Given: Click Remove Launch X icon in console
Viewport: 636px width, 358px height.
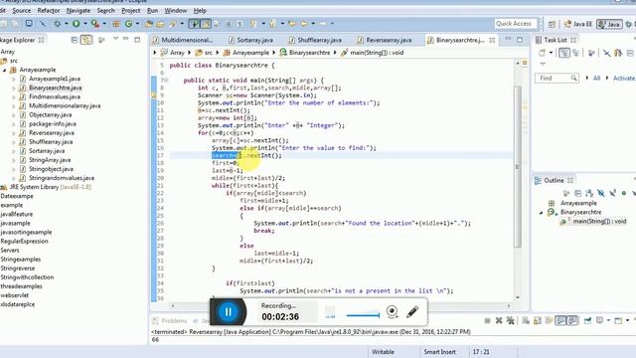Looking at the screenshot, I should pos(499,321).
